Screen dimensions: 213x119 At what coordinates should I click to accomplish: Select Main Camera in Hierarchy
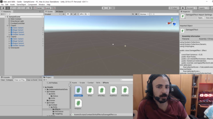click(x=16, y=19)
